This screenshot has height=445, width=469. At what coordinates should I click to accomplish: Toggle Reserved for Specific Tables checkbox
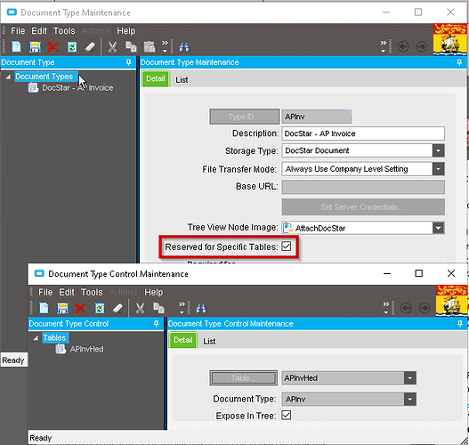tap(287, 247)
